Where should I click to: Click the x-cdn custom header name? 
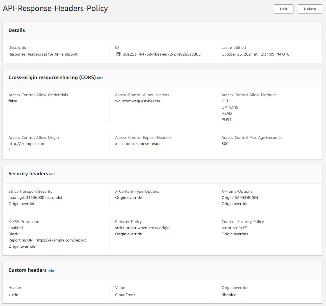point(13,295)
